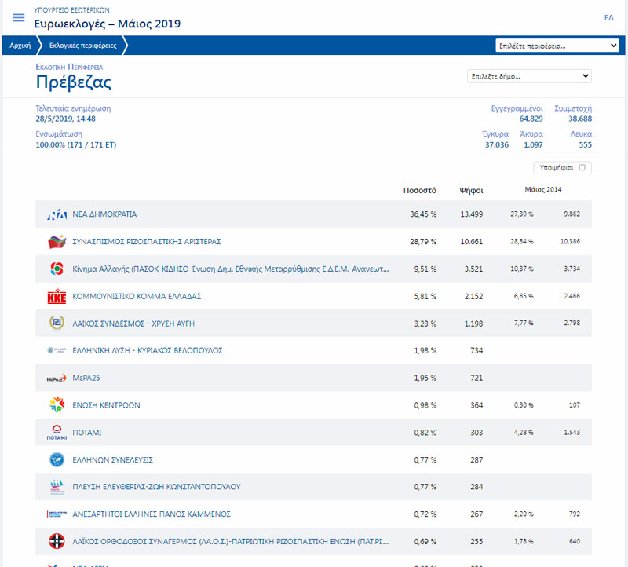Image resolution: width=628 pixels, height=567 pixels.
Task: Click the Κίνημα Αλλαγής party logo
Action: (x=57, y=269)
